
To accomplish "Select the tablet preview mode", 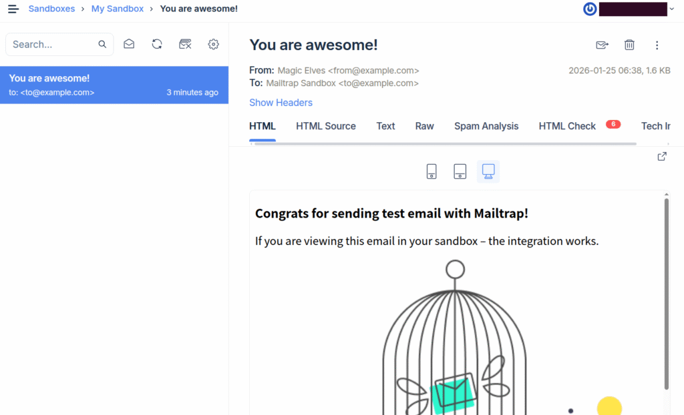I will [460, 171].
